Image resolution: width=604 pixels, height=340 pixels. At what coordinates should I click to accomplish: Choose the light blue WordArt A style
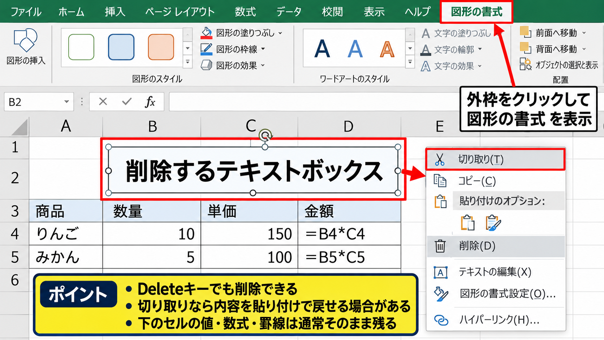355,48
